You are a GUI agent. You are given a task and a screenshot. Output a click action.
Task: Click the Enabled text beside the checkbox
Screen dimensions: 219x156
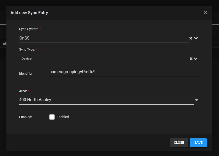[63, 117]
